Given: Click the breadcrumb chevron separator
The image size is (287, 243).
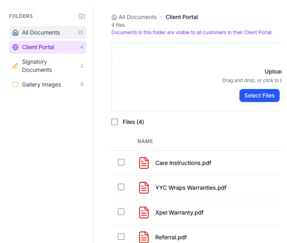Looking at the screenshot, I should [161, 17].
